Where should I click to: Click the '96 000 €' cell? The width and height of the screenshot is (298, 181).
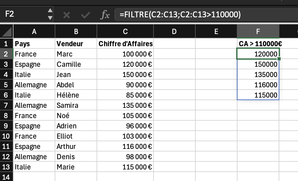125,126
